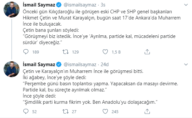Open İsmail Saymaz name link in first tweet
Screen dimensions: 192x118
pos(39,5)
